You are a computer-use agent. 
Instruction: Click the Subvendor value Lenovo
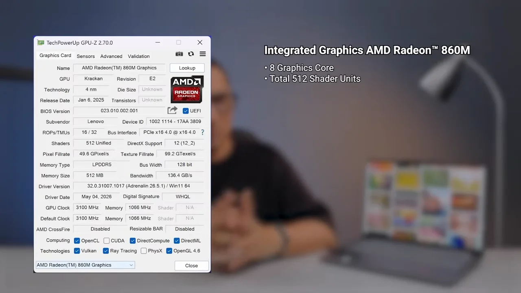(x=96, y=122)
